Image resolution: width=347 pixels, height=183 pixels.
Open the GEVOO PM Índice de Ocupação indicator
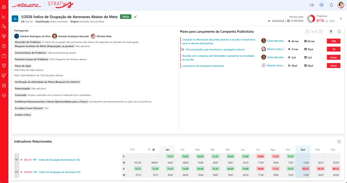(57, 172)
